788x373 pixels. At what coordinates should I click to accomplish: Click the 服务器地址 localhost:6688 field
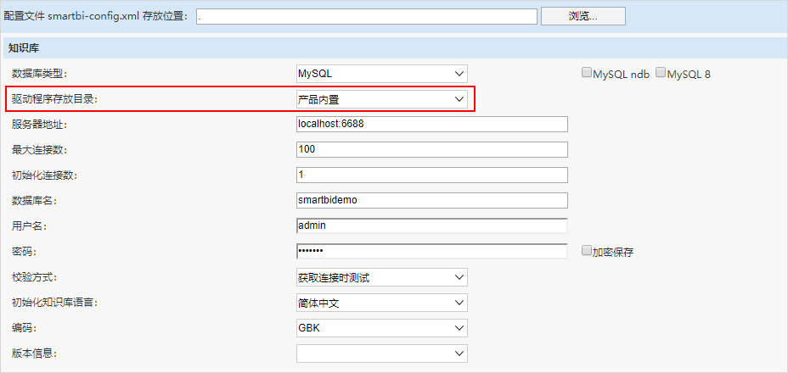[432, 124]
